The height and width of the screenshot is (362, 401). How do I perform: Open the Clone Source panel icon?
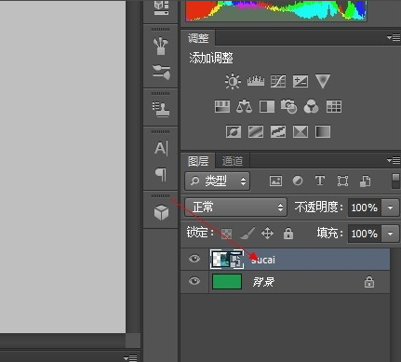[161, 110]
